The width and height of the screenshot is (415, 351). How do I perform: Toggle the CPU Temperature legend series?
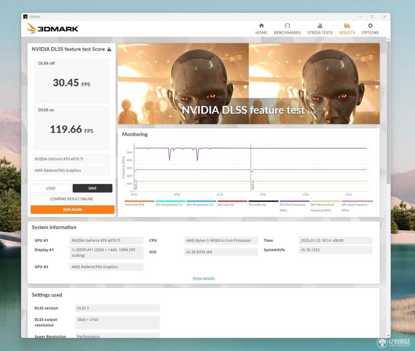click(x=170, y=203)
